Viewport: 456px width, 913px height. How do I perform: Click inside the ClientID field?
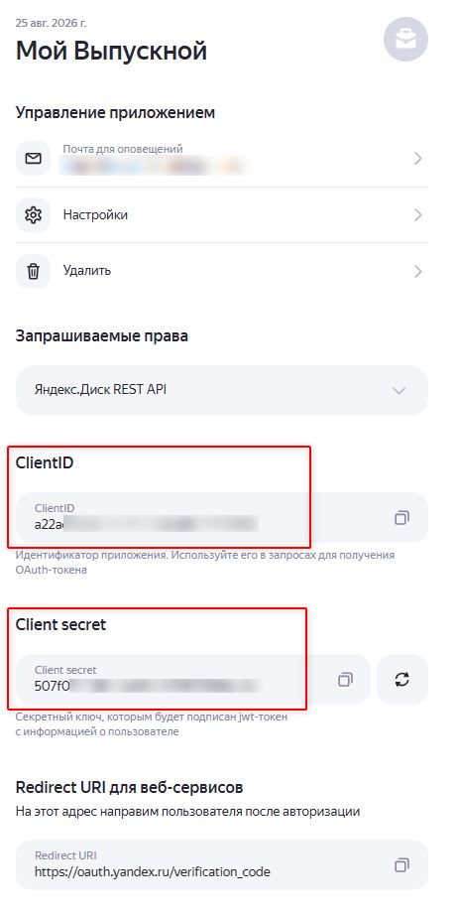coord(222,518)
